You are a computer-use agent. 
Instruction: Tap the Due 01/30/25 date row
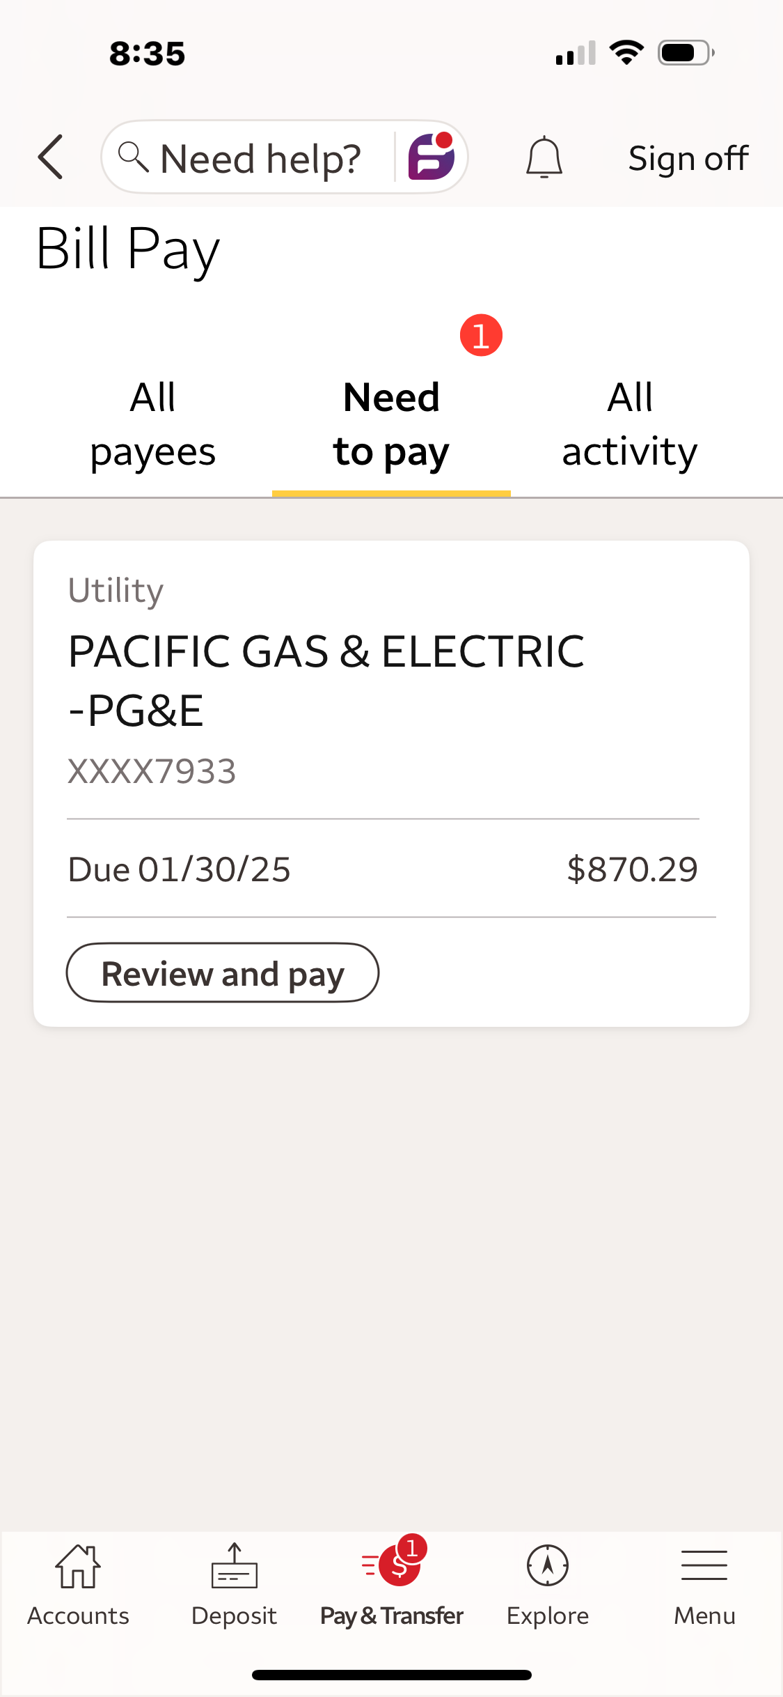pos(179,869)
